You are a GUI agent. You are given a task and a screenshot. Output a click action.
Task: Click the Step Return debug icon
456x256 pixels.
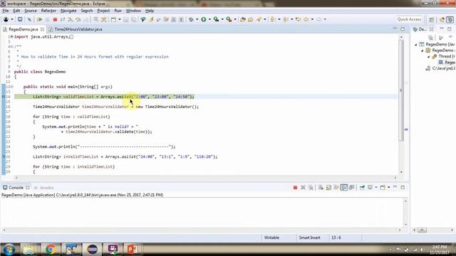(86, 19)
